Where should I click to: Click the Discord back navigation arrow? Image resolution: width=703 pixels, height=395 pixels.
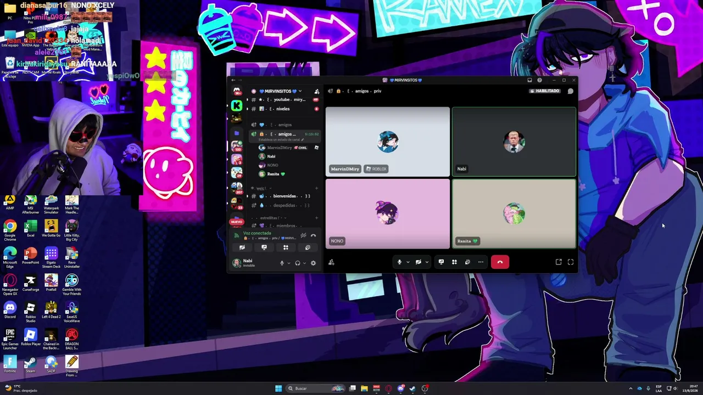click(233, 80)
